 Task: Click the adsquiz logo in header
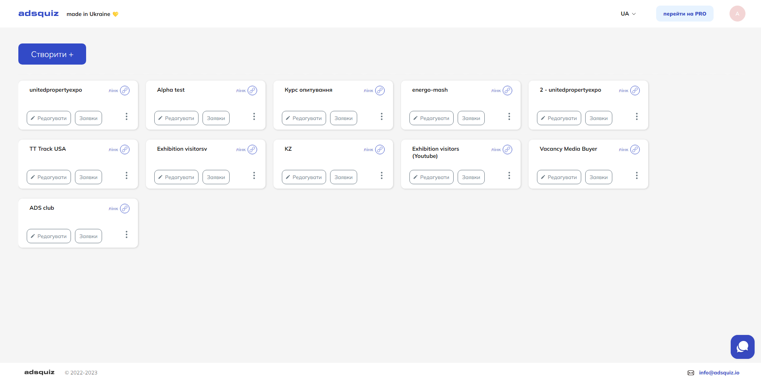39,14
